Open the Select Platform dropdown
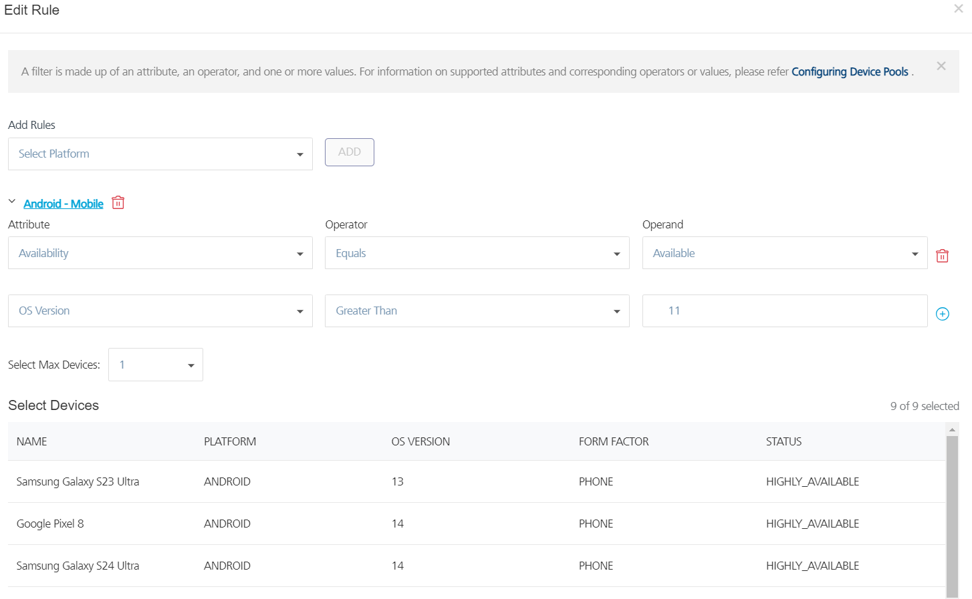972x599 pixels. [x=160, y=154]
